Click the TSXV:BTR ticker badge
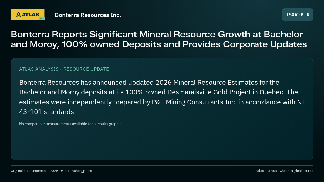Viewport: 324px width, 182px height. coord(298,15)
